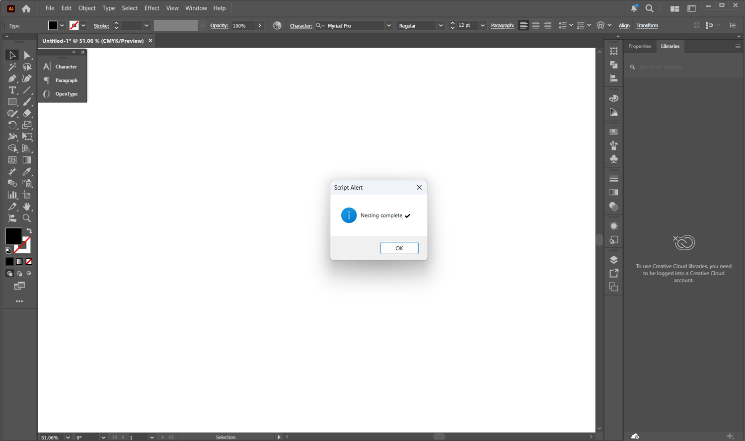Open the Transform panel link
The height and width of the screenshot is (441, 745).
point(647,25)
